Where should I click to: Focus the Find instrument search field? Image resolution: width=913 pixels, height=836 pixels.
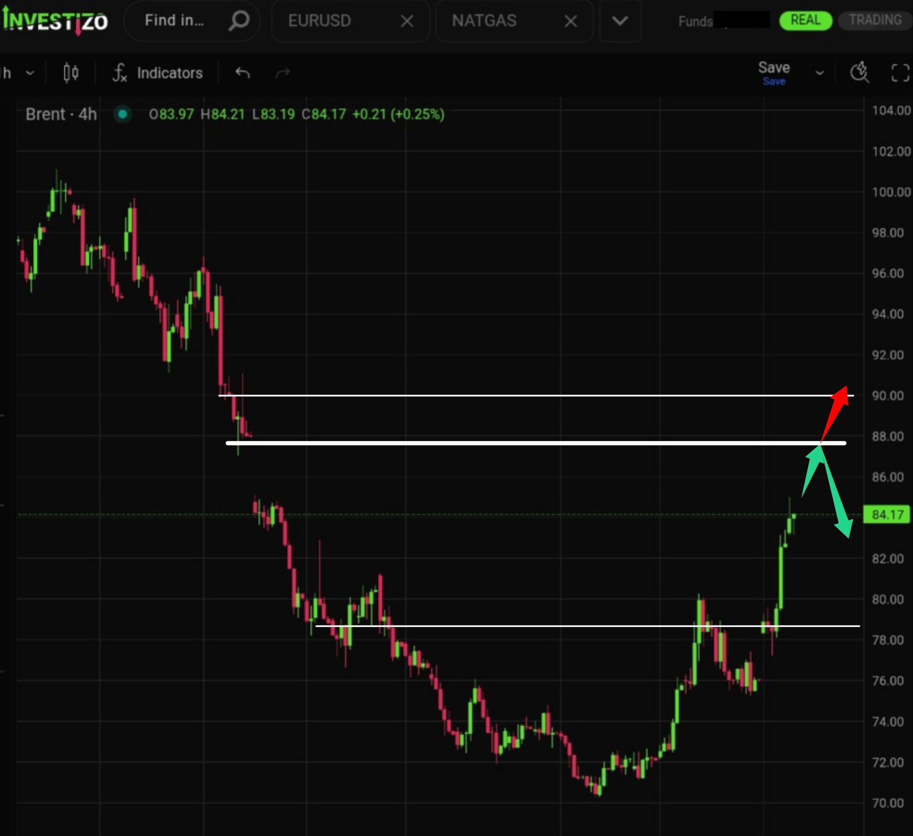pyautogui.click(x=192, y=21)
